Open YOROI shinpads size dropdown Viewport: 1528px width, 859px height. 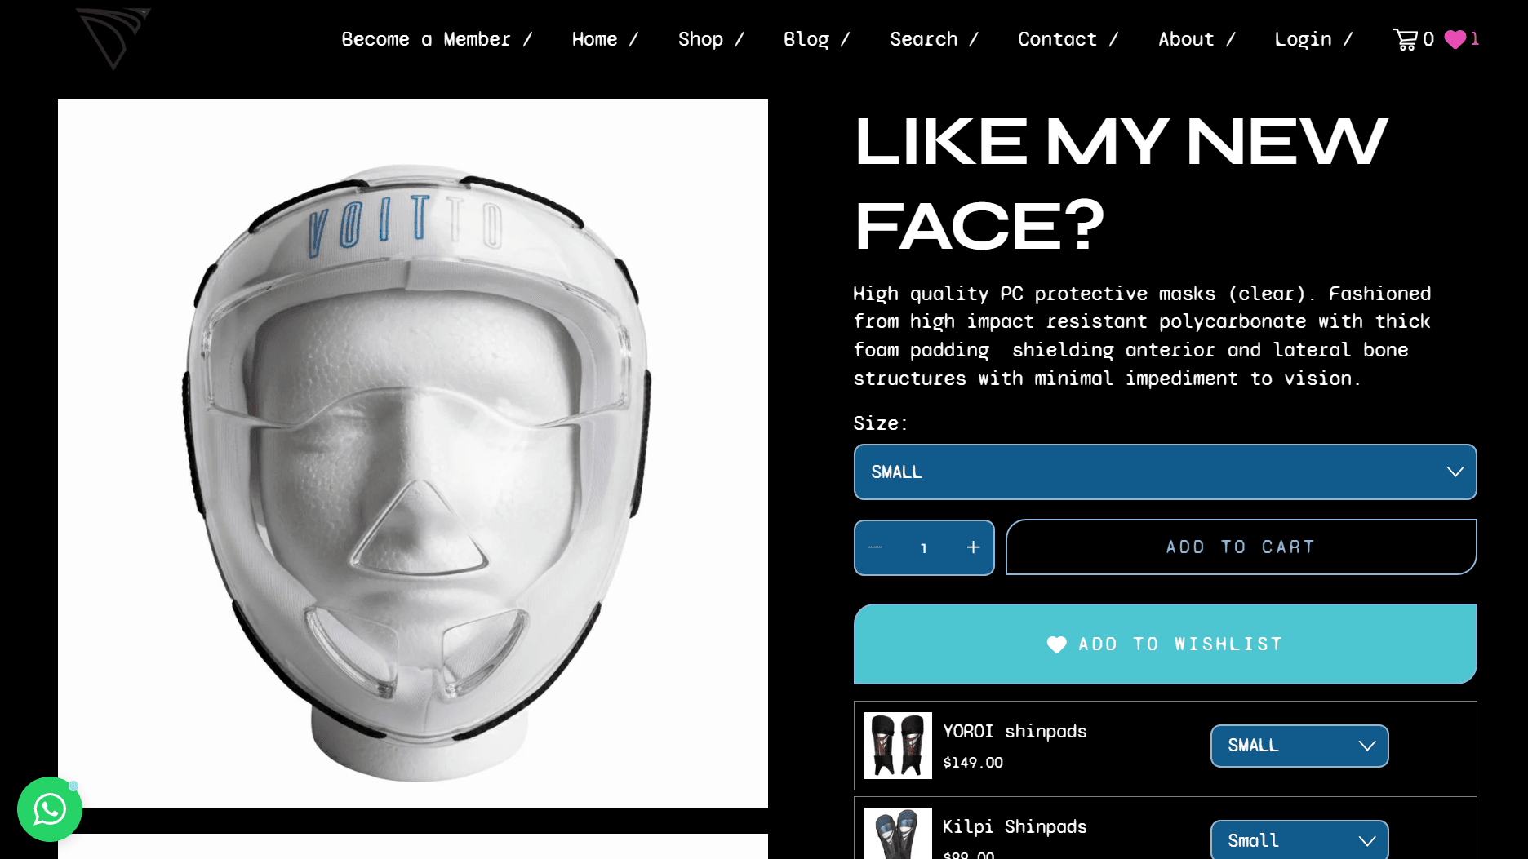(x=1299, y=746)
